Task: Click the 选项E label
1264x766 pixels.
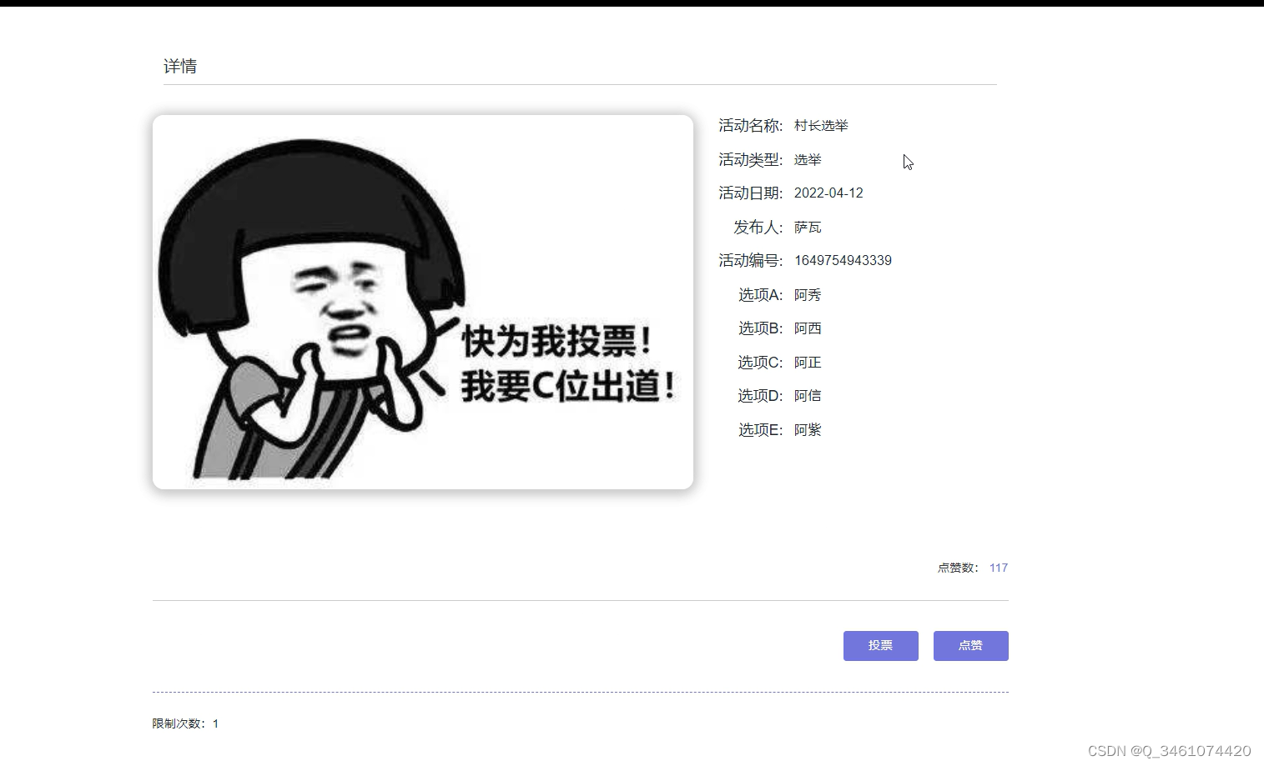Action: pos(761,430)
